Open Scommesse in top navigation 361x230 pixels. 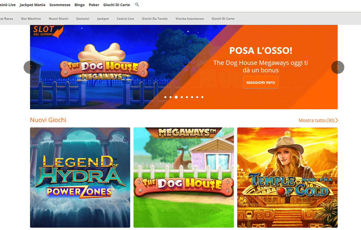60,5
